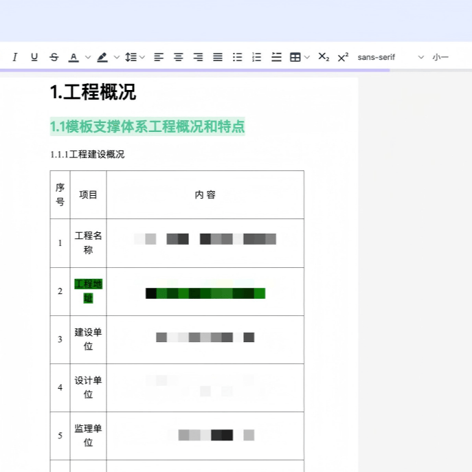Open the line spacing dropdown arrow
Viewport: 472px width, 472px height.
pos(142,57)
